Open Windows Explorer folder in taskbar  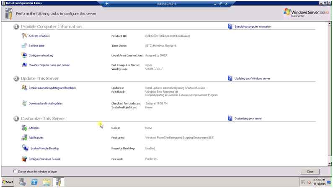coord(46,182)
